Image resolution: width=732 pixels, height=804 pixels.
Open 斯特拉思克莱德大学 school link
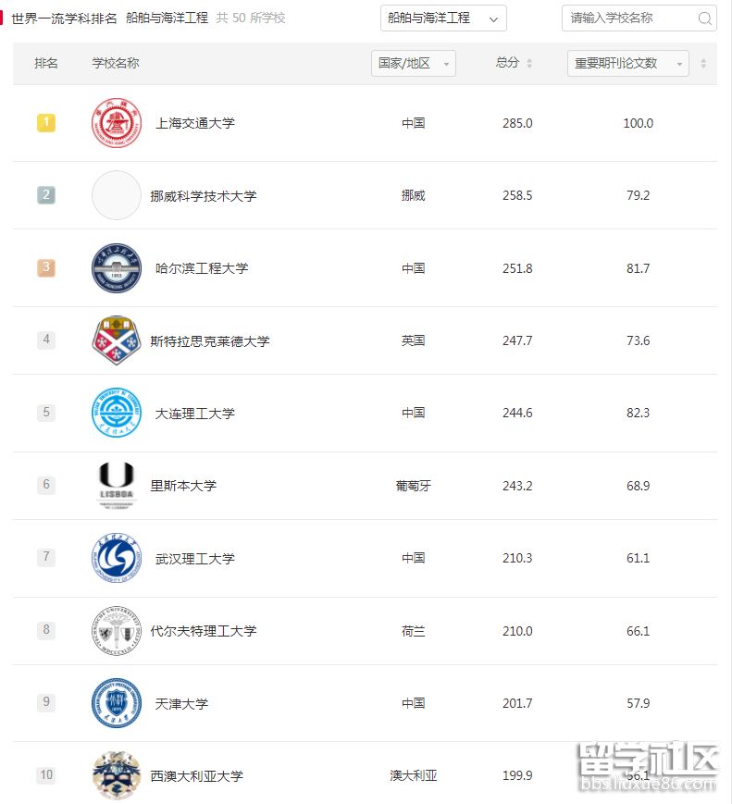coord(210,341)
